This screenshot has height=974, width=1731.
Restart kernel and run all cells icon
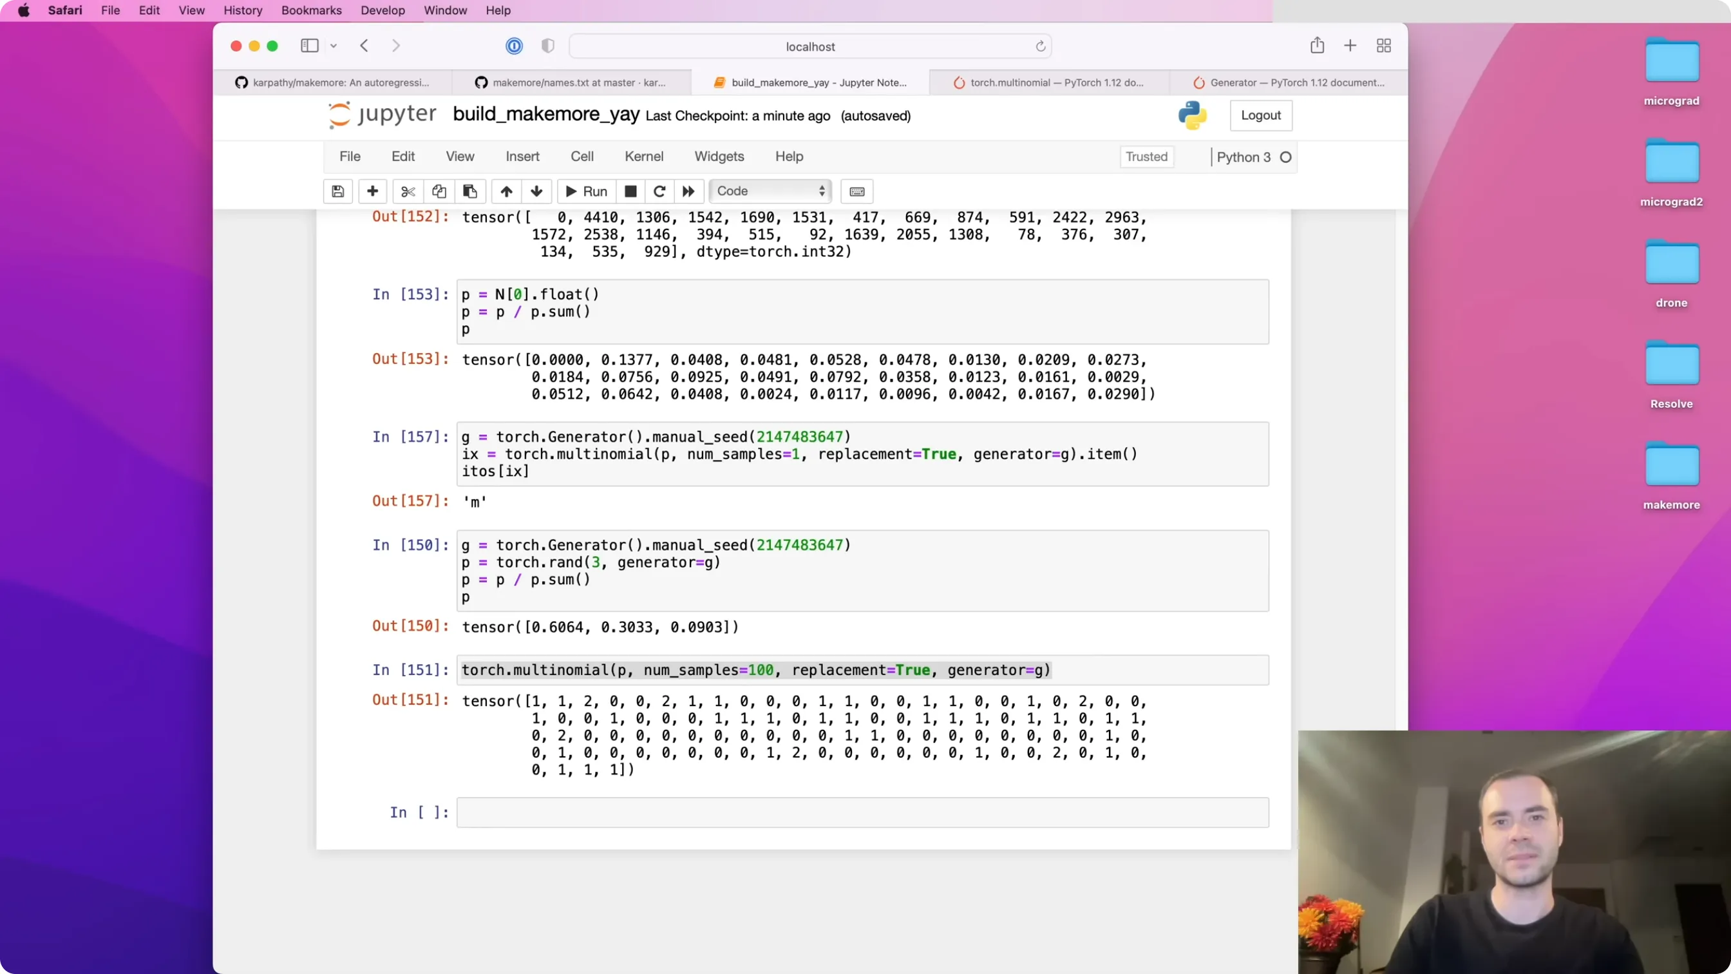pos(689,191)
